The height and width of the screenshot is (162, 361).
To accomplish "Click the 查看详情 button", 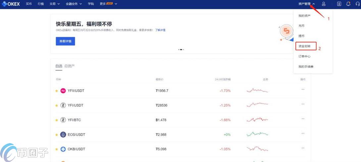I will coord(65,41).
